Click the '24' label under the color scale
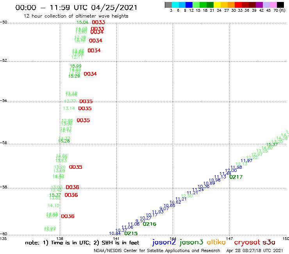This screenshot has height=254, width=289. [x=219, y=11]
